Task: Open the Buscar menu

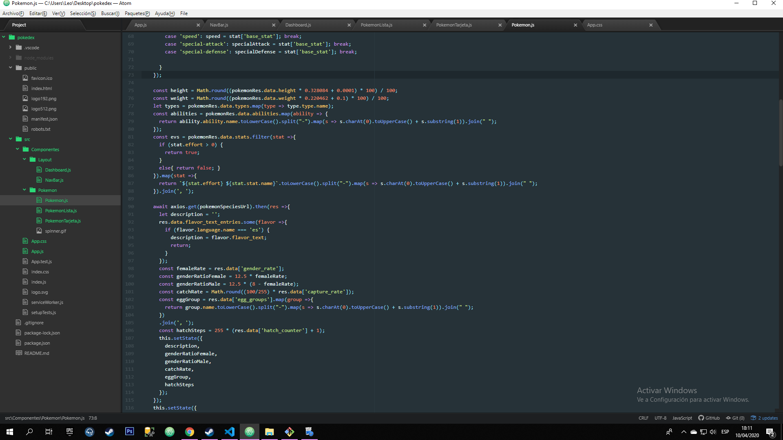Action: (x=110, y=13)
